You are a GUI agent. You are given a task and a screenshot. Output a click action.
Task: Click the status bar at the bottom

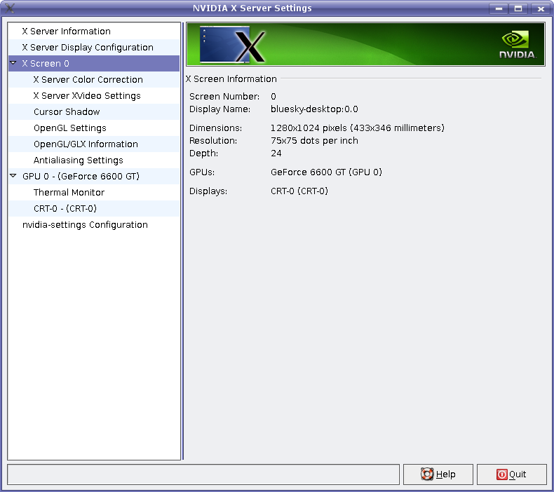[203, 474]
